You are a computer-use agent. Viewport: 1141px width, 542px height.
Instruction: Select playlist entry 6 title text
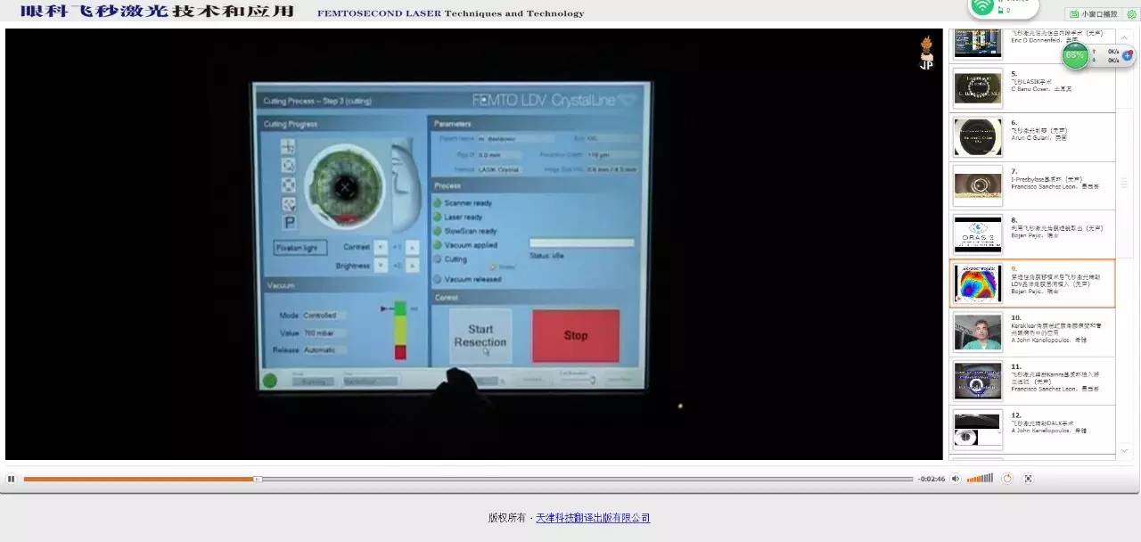pyautogui.click(x=1038, y=129)
